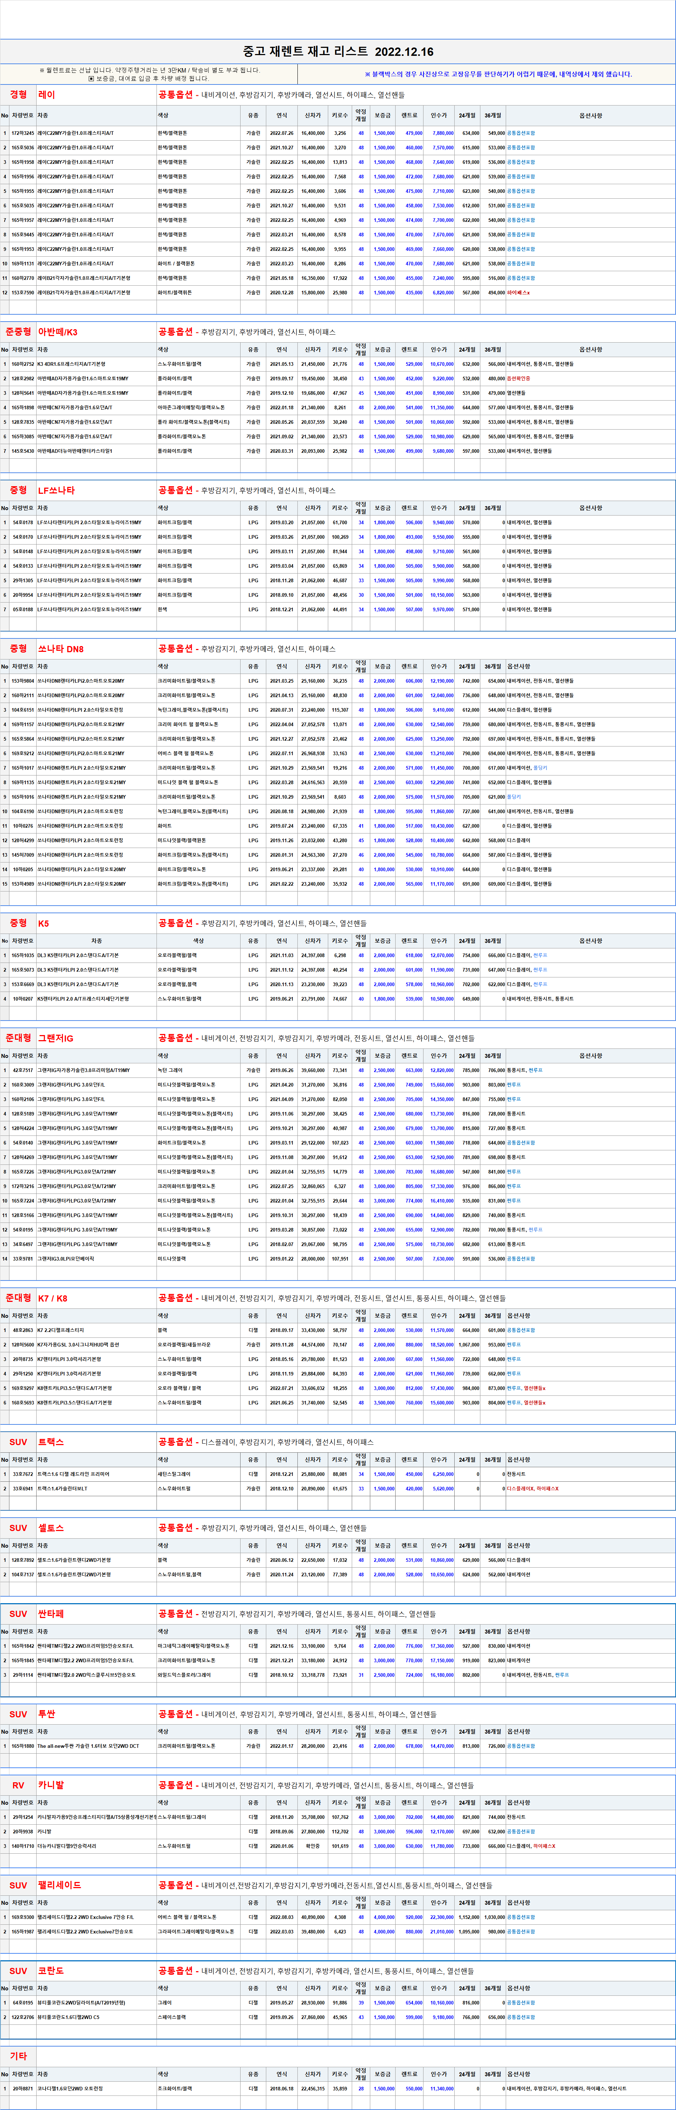Viewport: 676px width, 2110px height.
Task: Select plate number 153호7590 in the 레이 table
Action: [x=23, y=293]
